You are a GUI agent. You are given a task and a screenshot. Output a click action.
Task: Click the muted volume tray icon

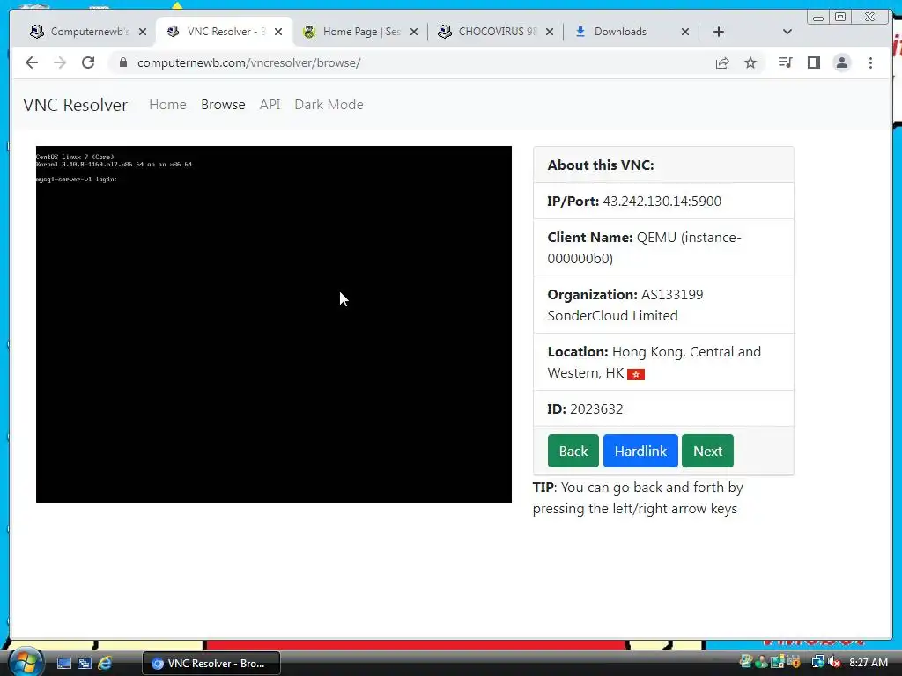834,662
